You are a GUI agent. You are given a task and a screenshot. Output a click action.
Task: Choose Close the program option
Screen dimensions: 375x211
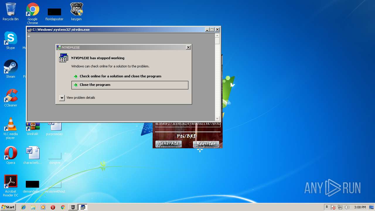pyautogui.click(x=130, y=85)
